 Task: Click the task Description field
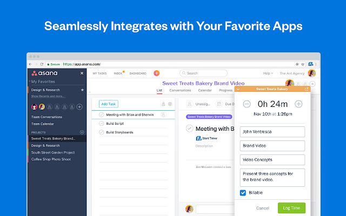tap(204, 146)
